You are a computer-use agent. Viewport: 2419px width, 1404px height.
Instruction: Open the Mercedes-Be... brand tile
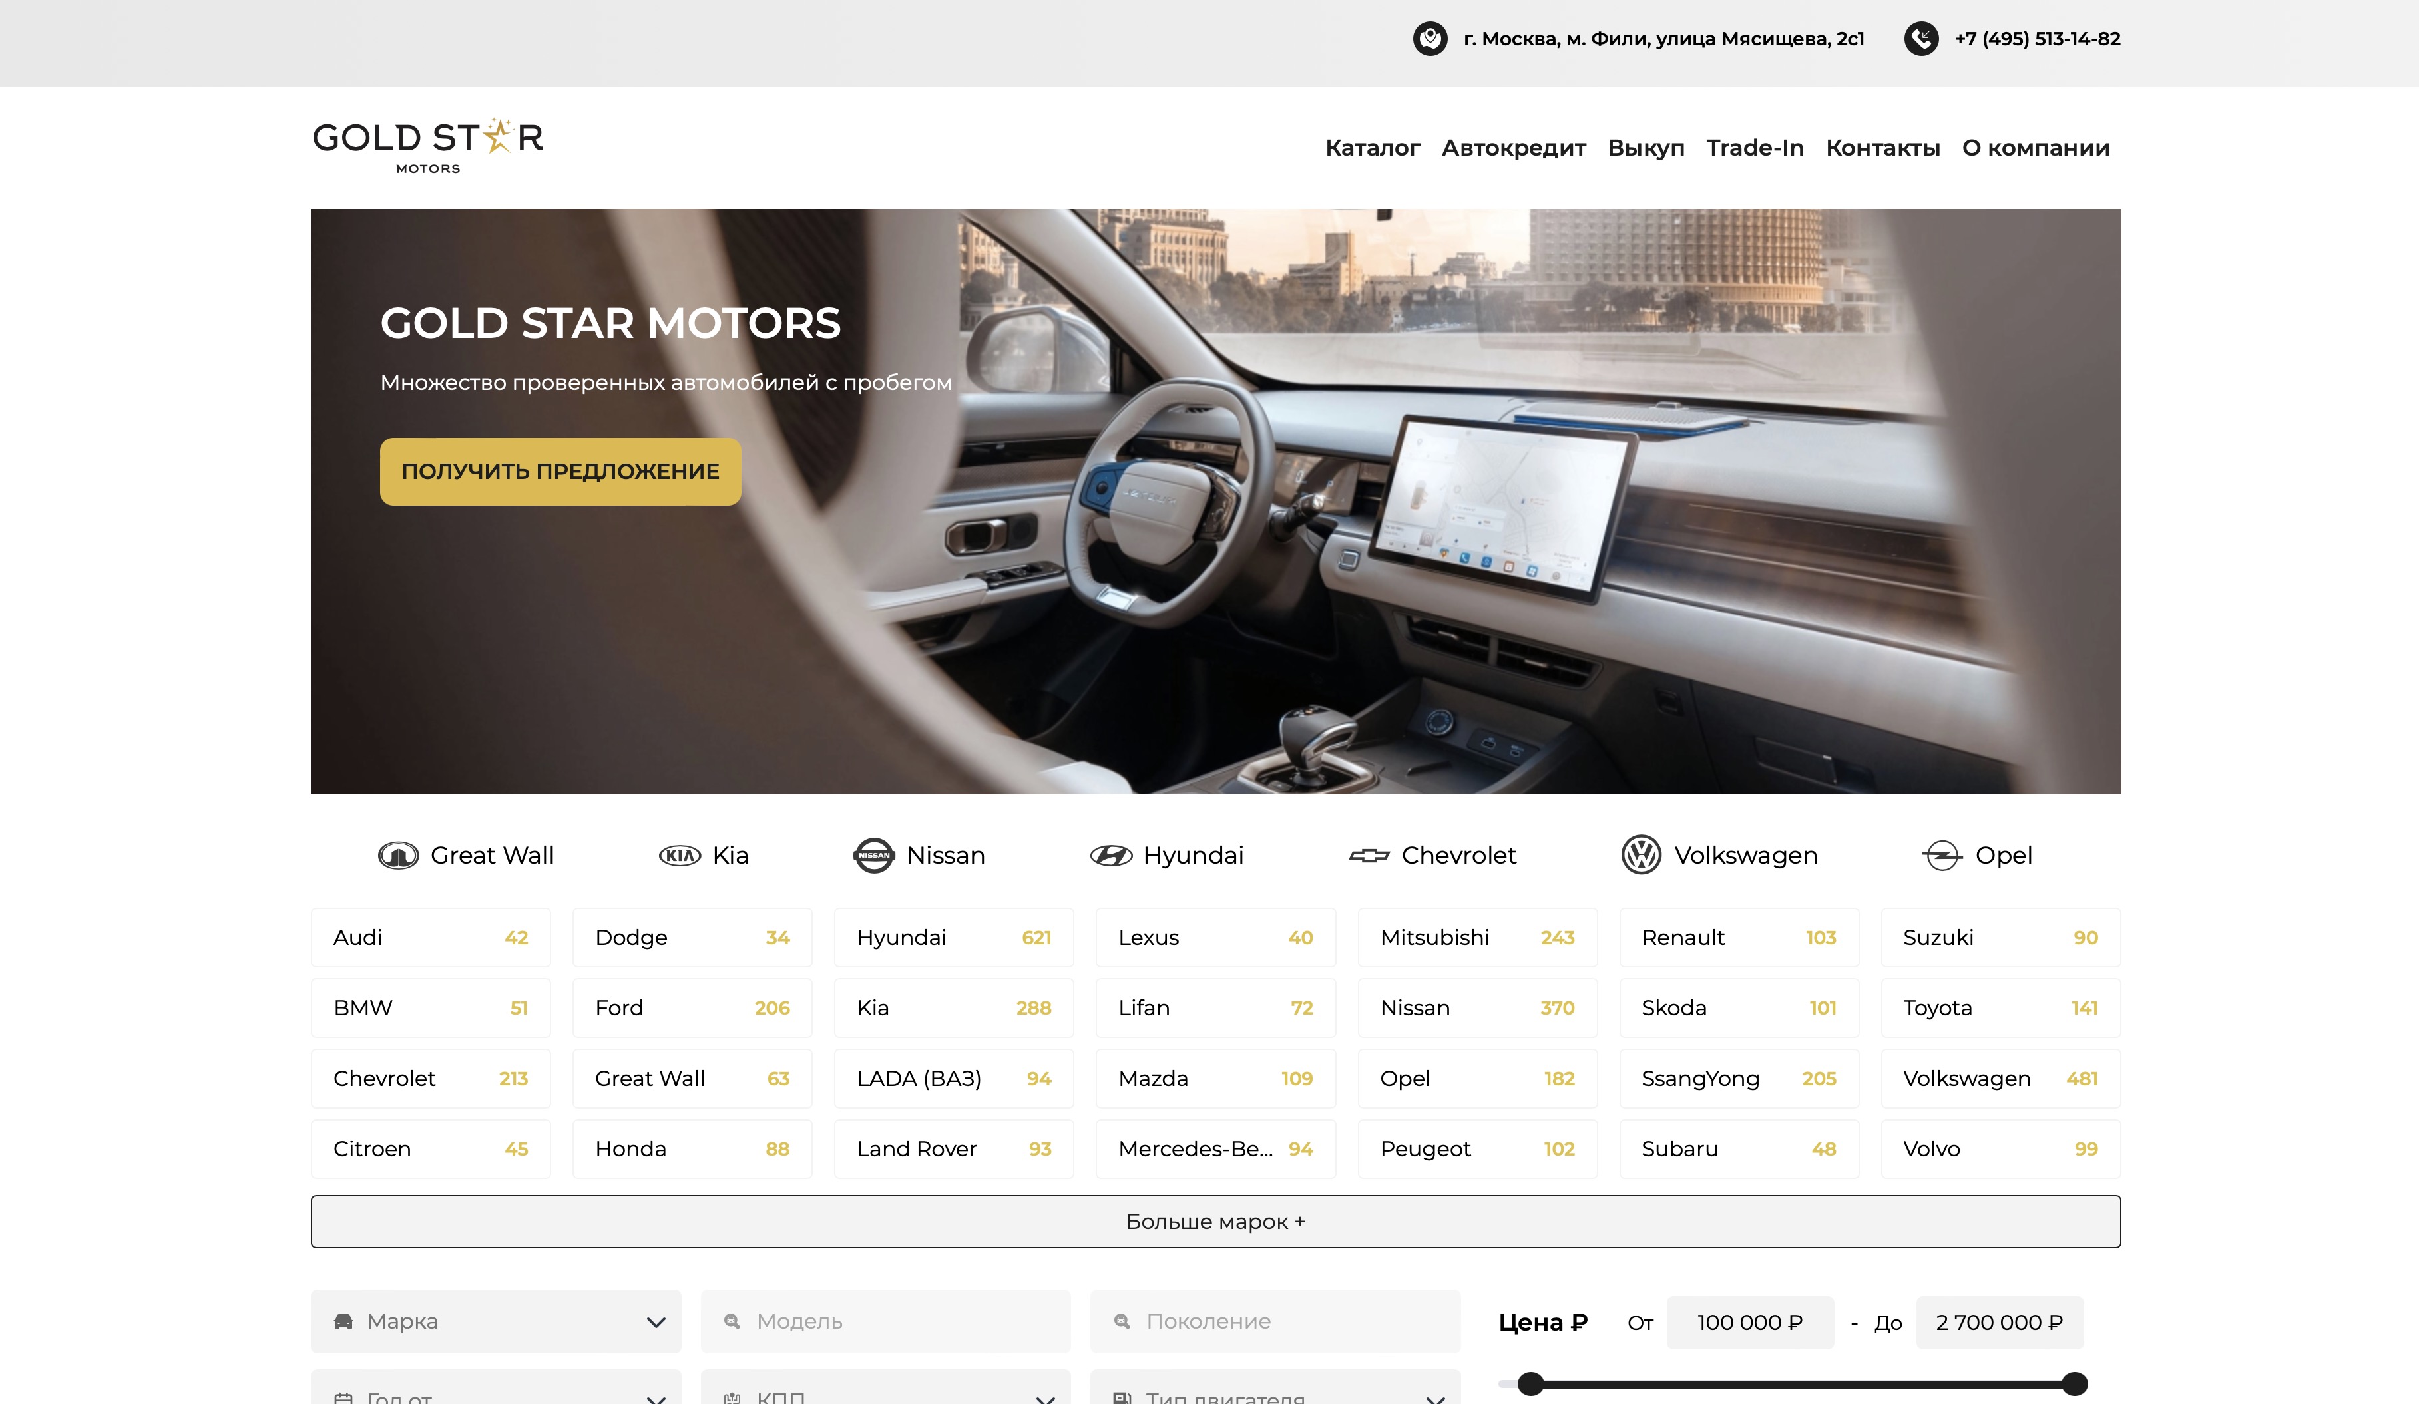click(1215, 1148)
